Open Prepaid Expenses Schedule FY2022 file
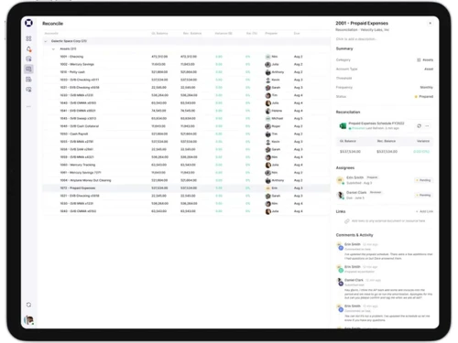Viewport: 458px width, 343px height. click(376, 123)
